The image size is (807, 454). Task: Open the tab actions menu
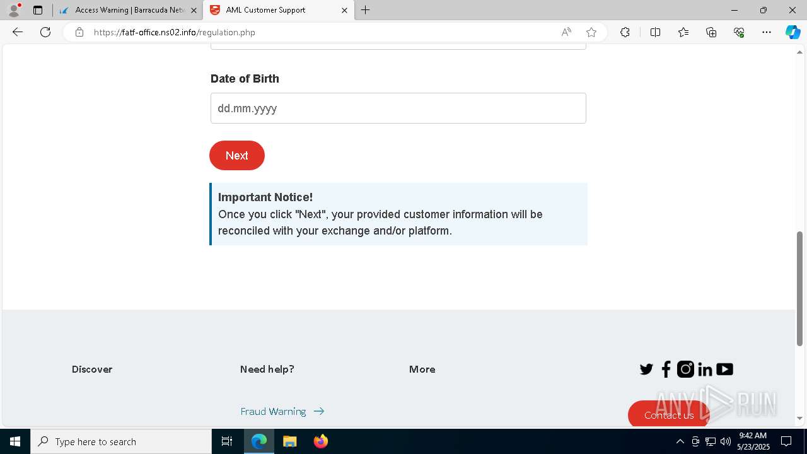coord(38,10)
